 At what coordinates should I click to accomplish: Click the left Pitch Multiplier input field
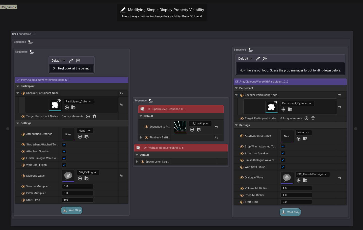coord(77,193)
